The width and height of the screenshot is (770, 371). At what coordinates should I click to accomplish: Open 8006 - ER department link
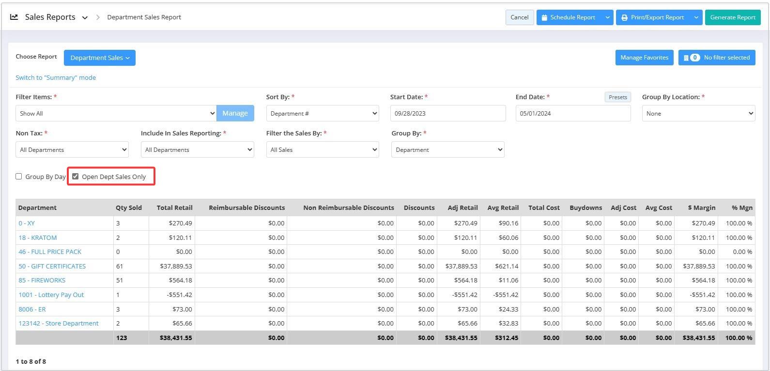click(x=32, y=309)
